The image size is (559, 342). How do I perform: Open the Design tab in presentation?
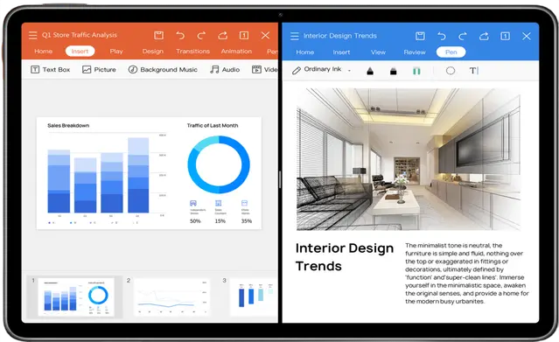pyautogui.click(x=152, y=52)
